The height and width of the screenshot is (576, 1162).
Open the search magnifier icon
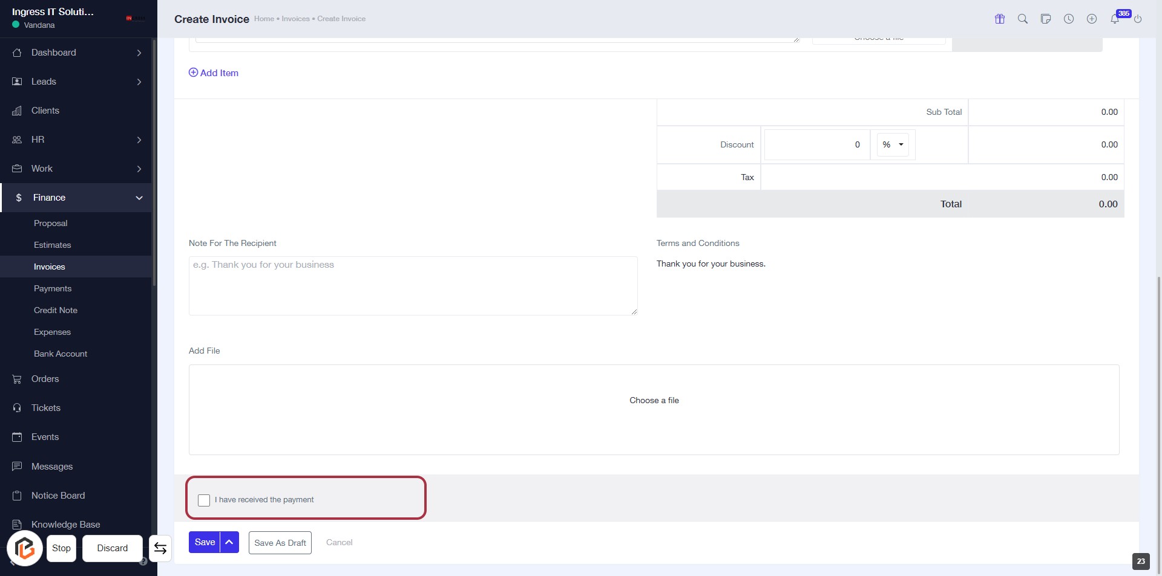pos(1022,19)
